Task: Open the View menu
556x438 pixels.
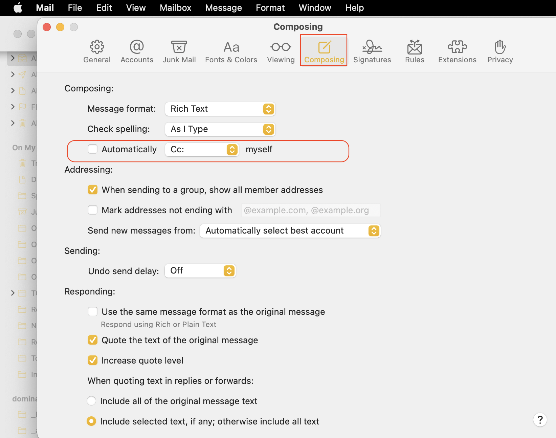Action: [x=136, y=8]
